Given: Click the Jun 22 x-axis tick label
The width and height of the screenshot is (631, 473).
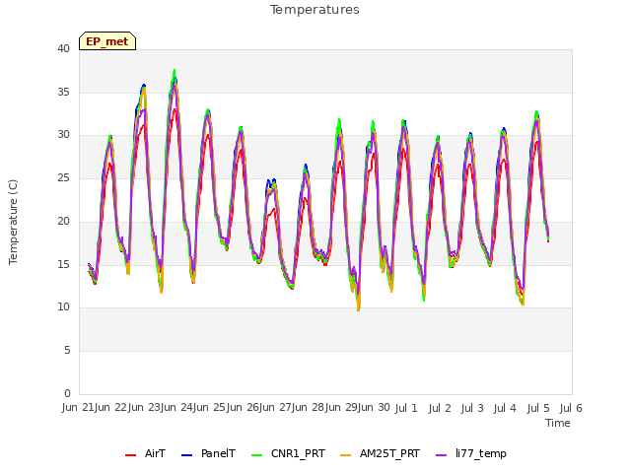Looking at the screenshot, I should [x=110, y=408].
